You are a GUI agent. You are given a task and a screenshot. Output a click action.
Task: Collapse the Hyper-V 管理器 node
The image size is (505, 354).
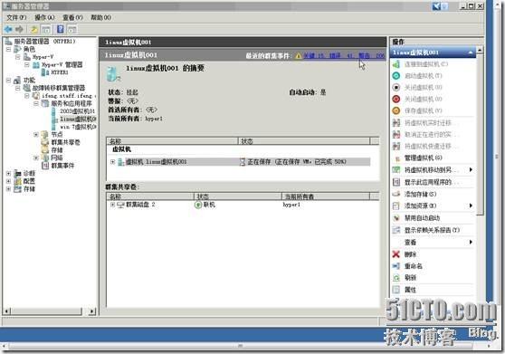click(x=27, y=65)
